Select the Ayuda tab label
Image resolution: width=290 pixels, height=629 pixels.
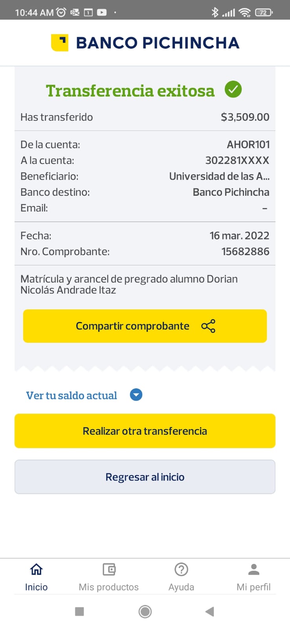pyautogui.click(x=181, y=587)
